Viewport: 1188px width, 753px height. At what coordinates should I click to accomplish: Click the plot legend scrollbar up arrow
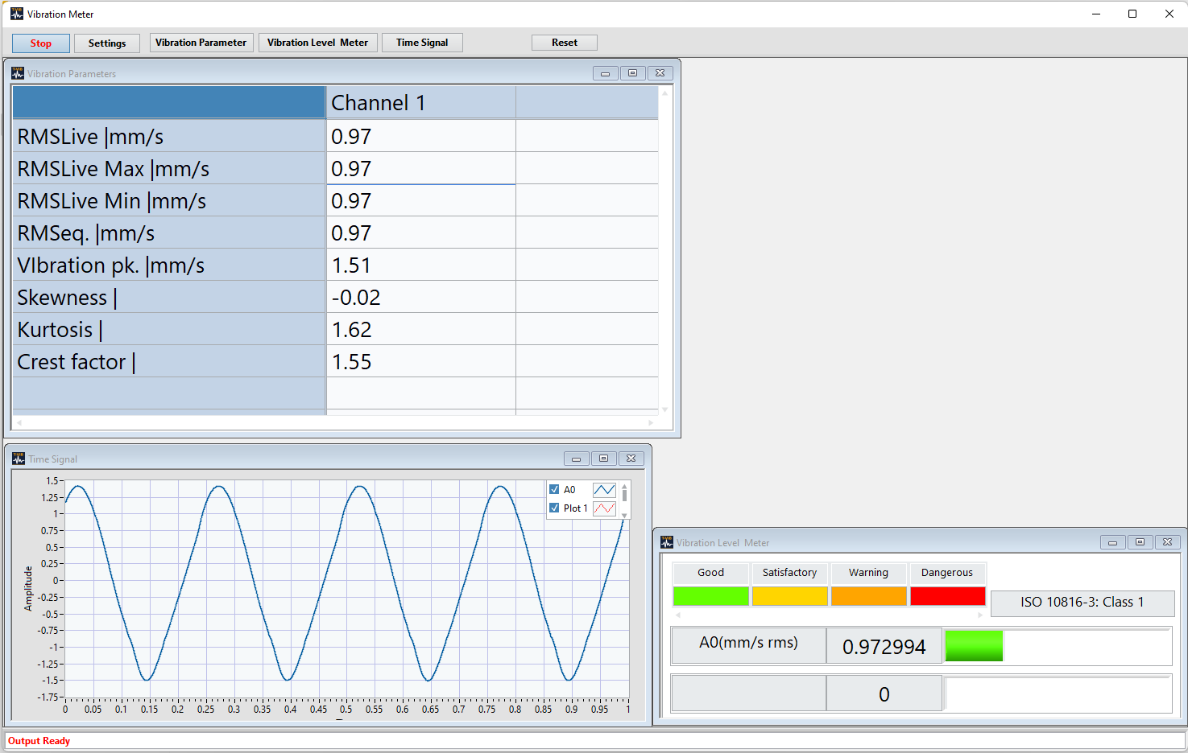pyautogui.click(x=624, y=487)
